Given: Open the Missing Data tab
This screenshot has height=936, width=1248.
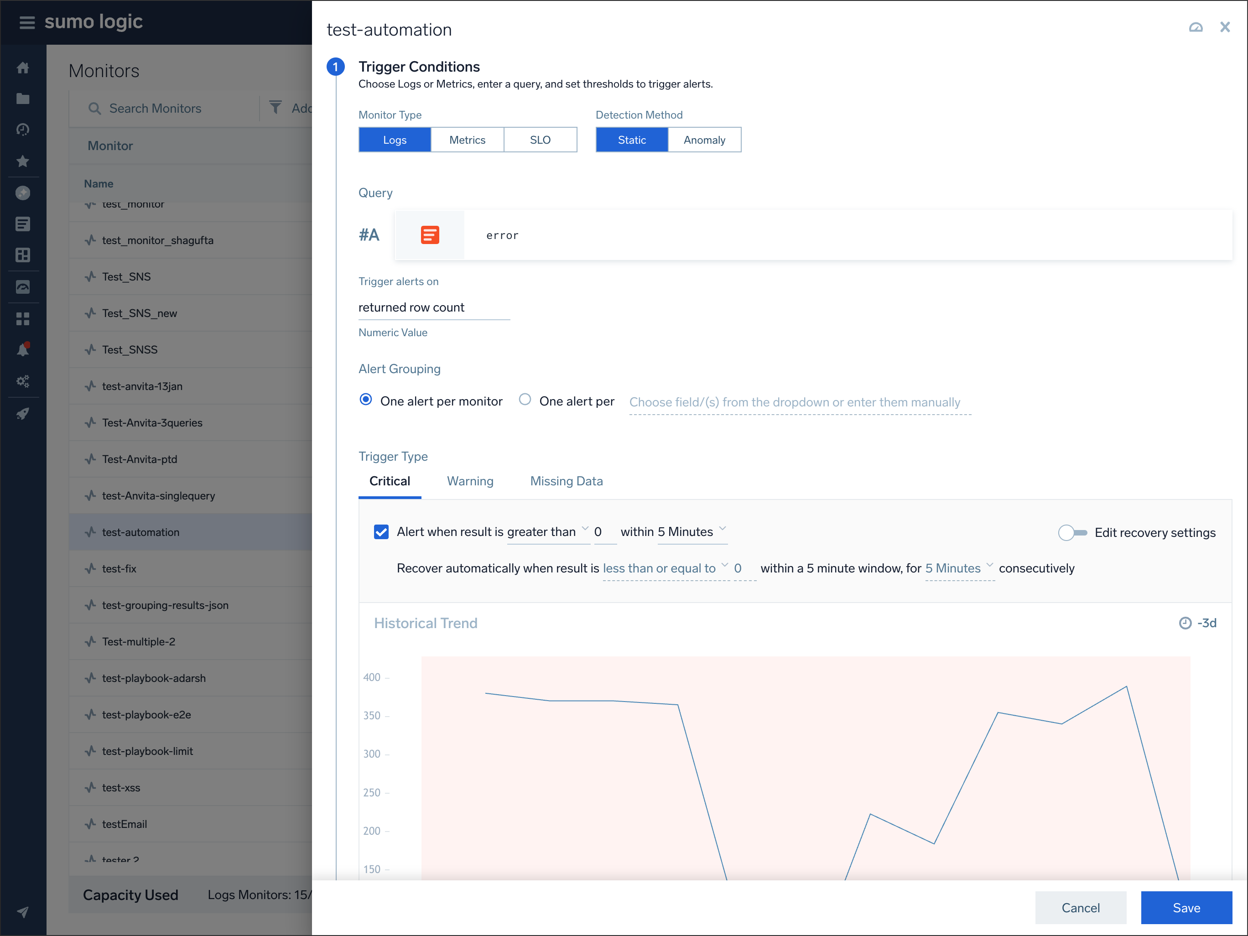Looking at the screenshot, I should pyautogui.click(x=566, y=481).
